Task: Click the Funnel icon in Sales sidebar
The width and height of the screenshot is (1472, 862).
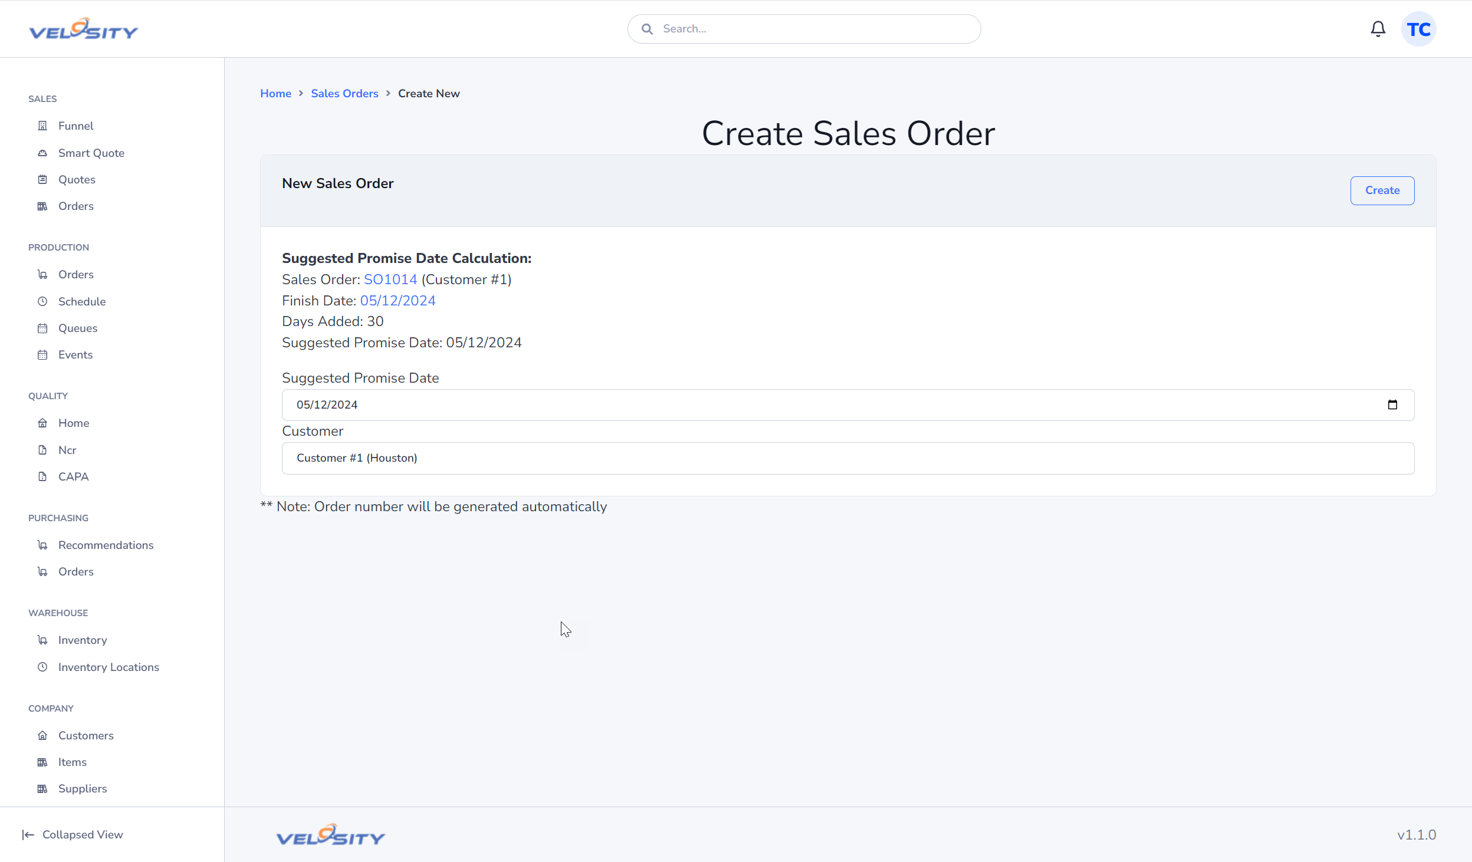Action: click(42, 125)
